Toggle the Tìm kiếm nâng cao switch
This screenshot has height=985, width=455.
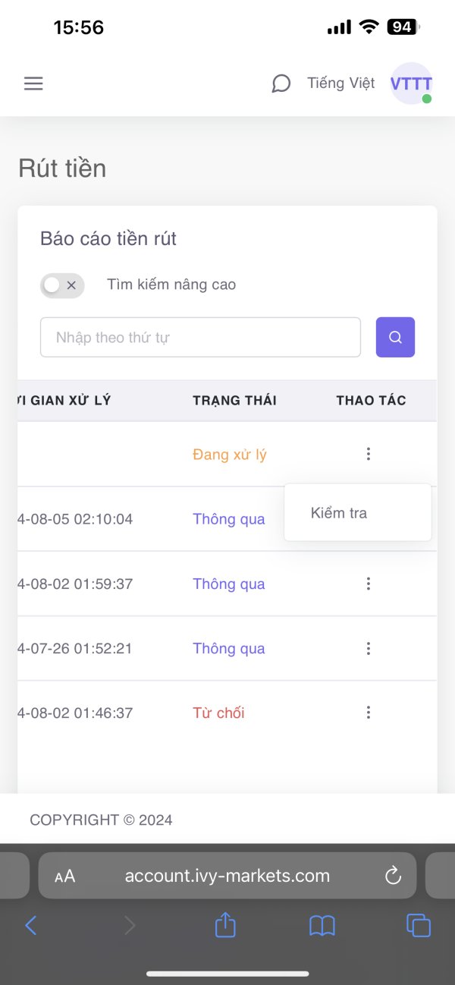pos(62,285)
